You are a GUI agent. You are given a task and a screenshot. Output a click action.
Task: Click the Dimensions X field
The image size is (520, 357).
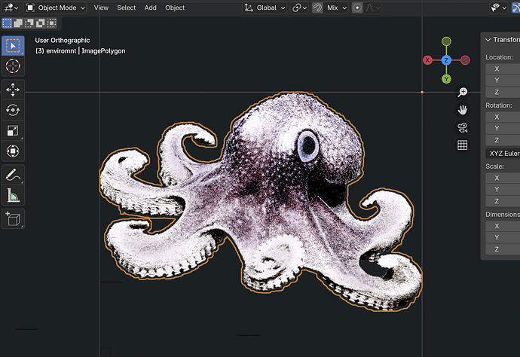tap(503, 226)
